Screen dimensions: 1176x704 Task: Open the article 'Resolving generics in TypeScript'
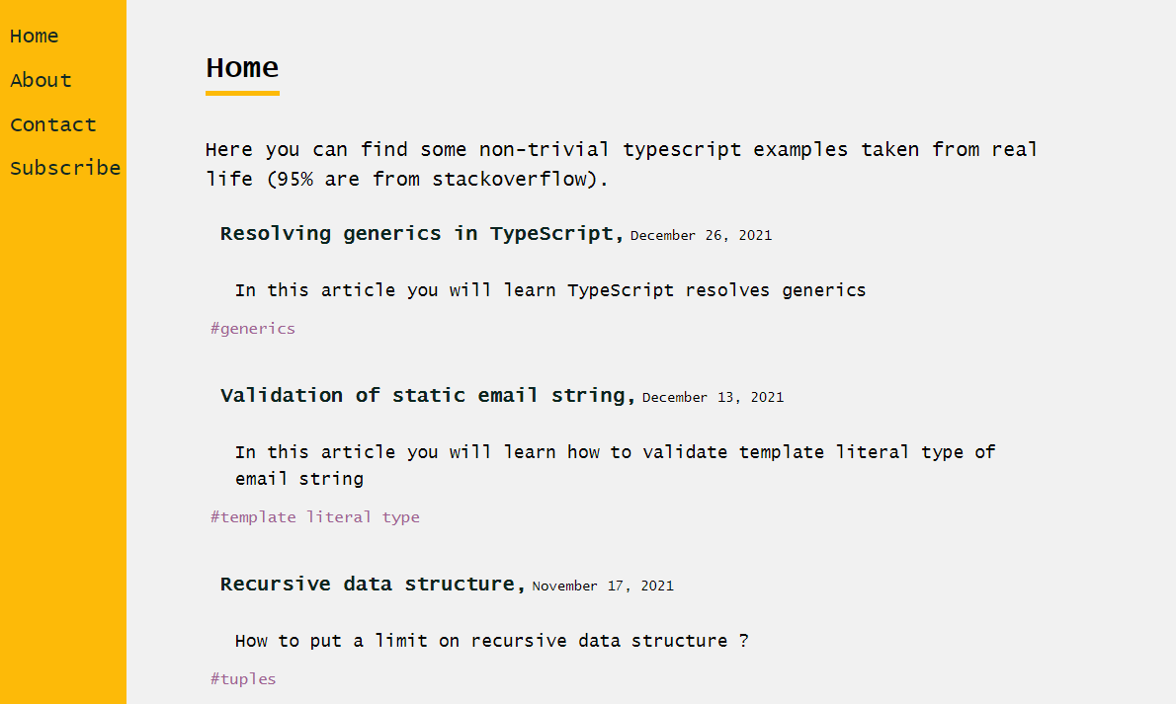click(419, 233)
